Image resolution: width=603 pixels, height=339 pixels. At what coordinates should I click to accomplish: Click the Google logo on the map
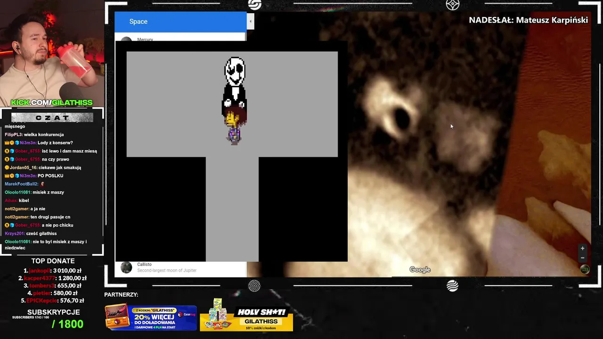420,270
